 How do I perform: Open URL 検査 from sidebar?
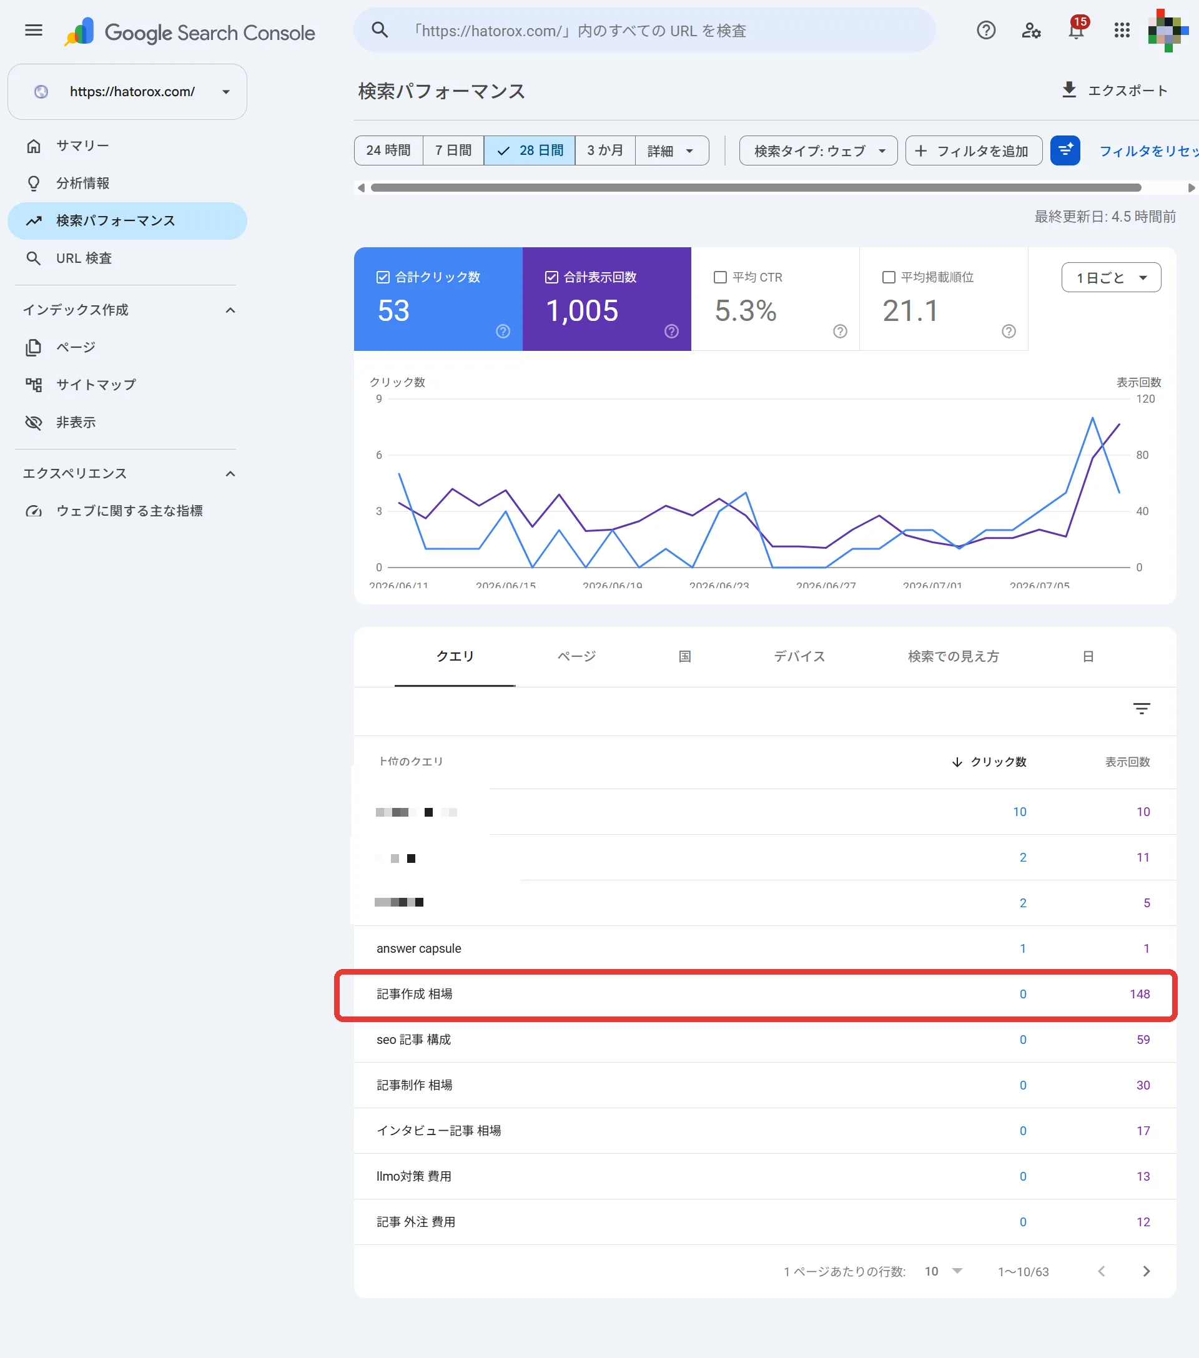pyautogui.click(x=127, y=258)
